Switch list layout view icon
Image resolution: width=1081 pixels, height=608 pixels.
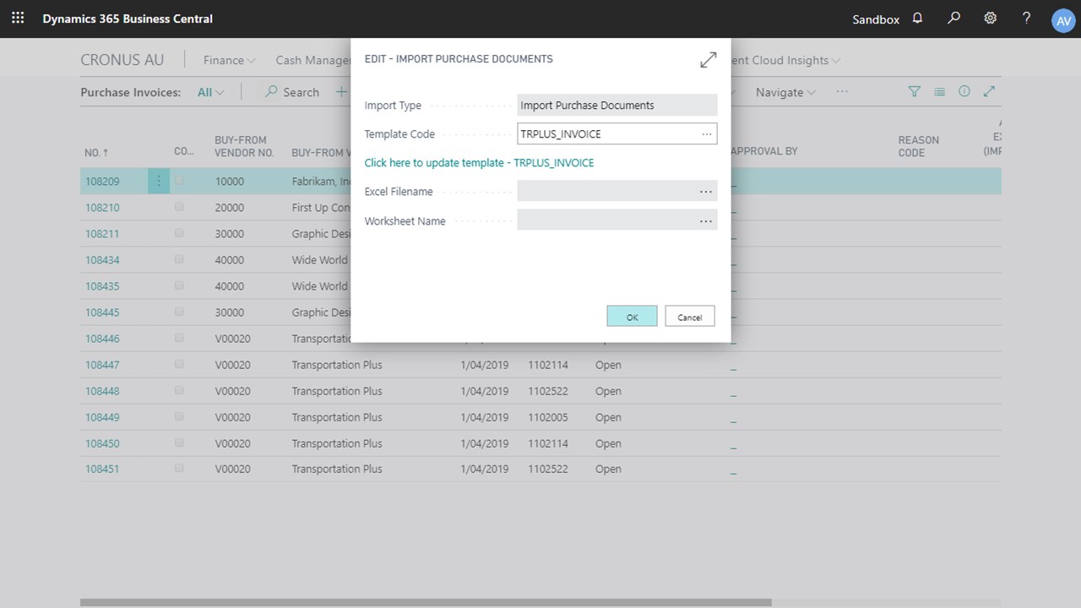point(939,91)
